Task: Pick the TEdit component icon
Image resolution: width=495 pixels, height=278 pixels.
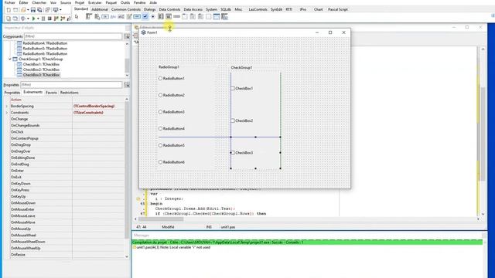Action: tap(121, 17)
